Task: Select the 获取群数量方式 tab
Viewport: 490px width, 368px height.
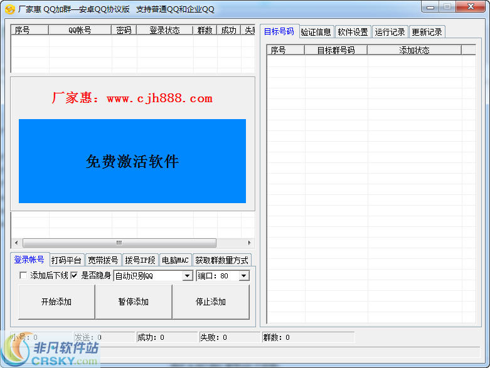Action: tap(222, 260)
